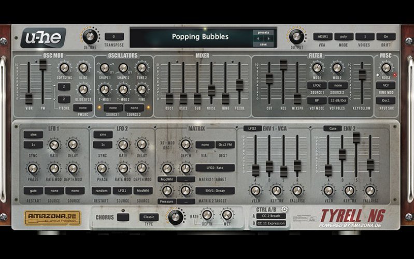The image size is (414, 259).
Task: Click the CTRL A CC 2 Breath field
Action: point(271,216)
